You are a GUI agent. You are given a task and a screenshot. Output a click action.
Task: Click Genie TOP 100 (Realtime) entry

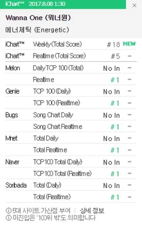[56, 103]
